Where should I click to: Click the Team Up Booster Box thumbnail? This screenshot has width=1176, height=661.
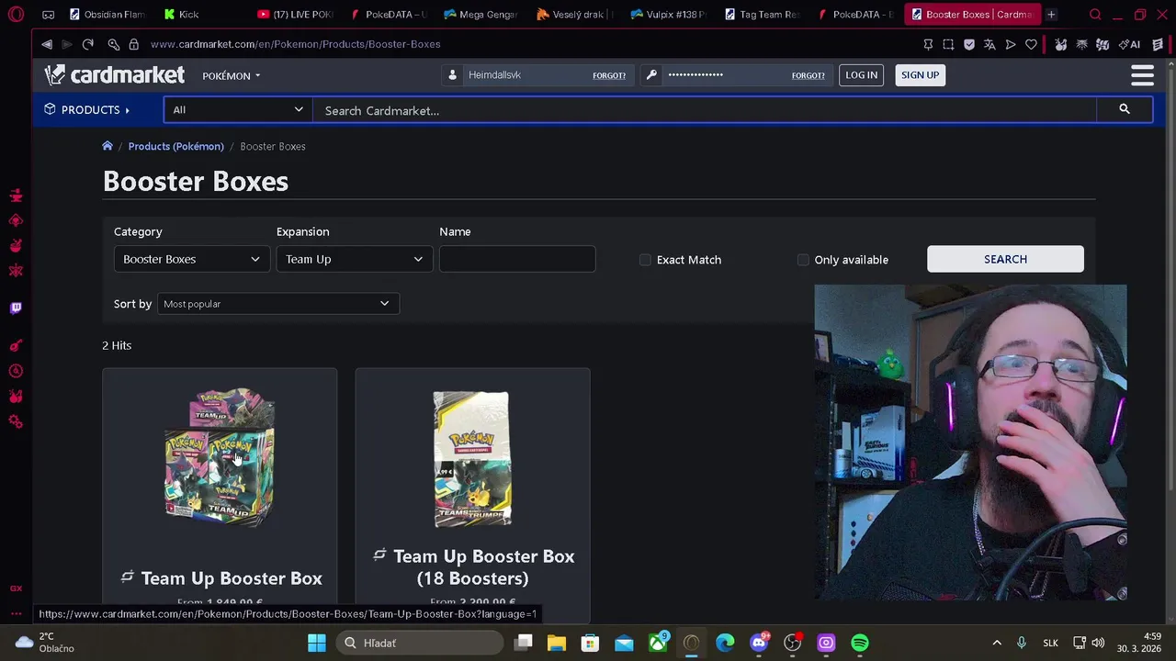pyautogui.click(x=220, y=456)
